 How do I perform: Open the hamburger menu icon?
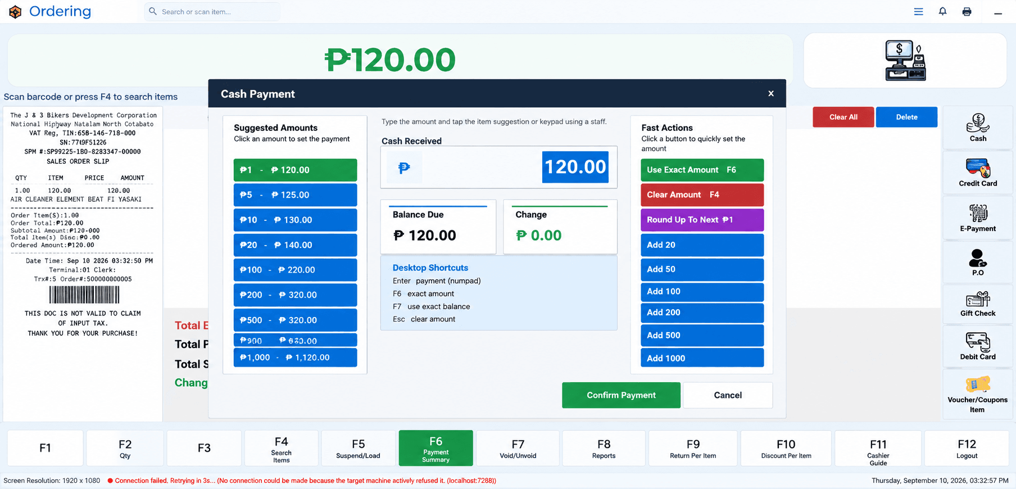click(918, 12)
